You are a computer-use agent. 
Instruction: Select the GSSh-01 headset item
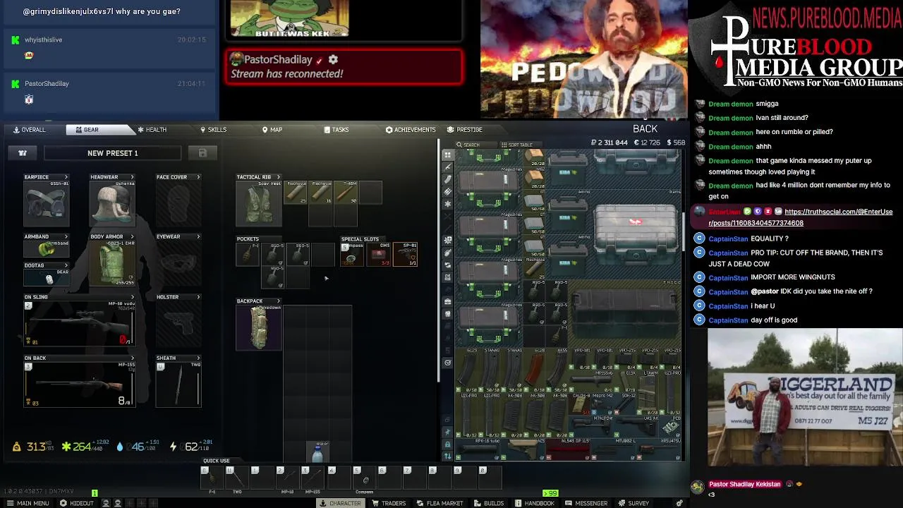coord(47,203)
